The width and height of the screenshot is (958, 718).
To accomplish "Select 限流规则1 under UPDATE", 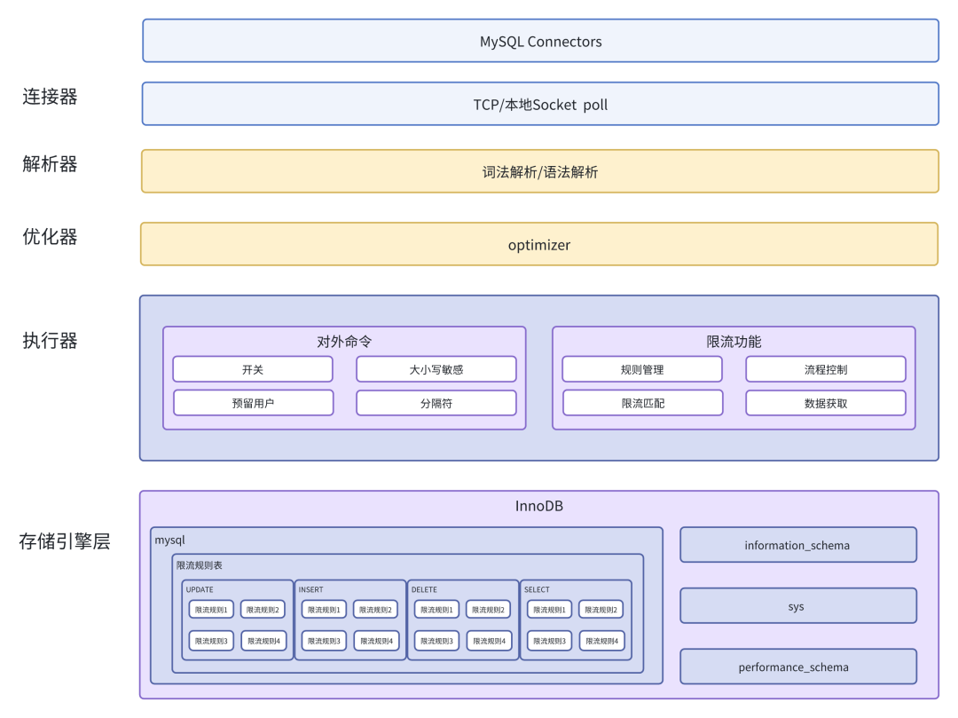I will point(211,609).
